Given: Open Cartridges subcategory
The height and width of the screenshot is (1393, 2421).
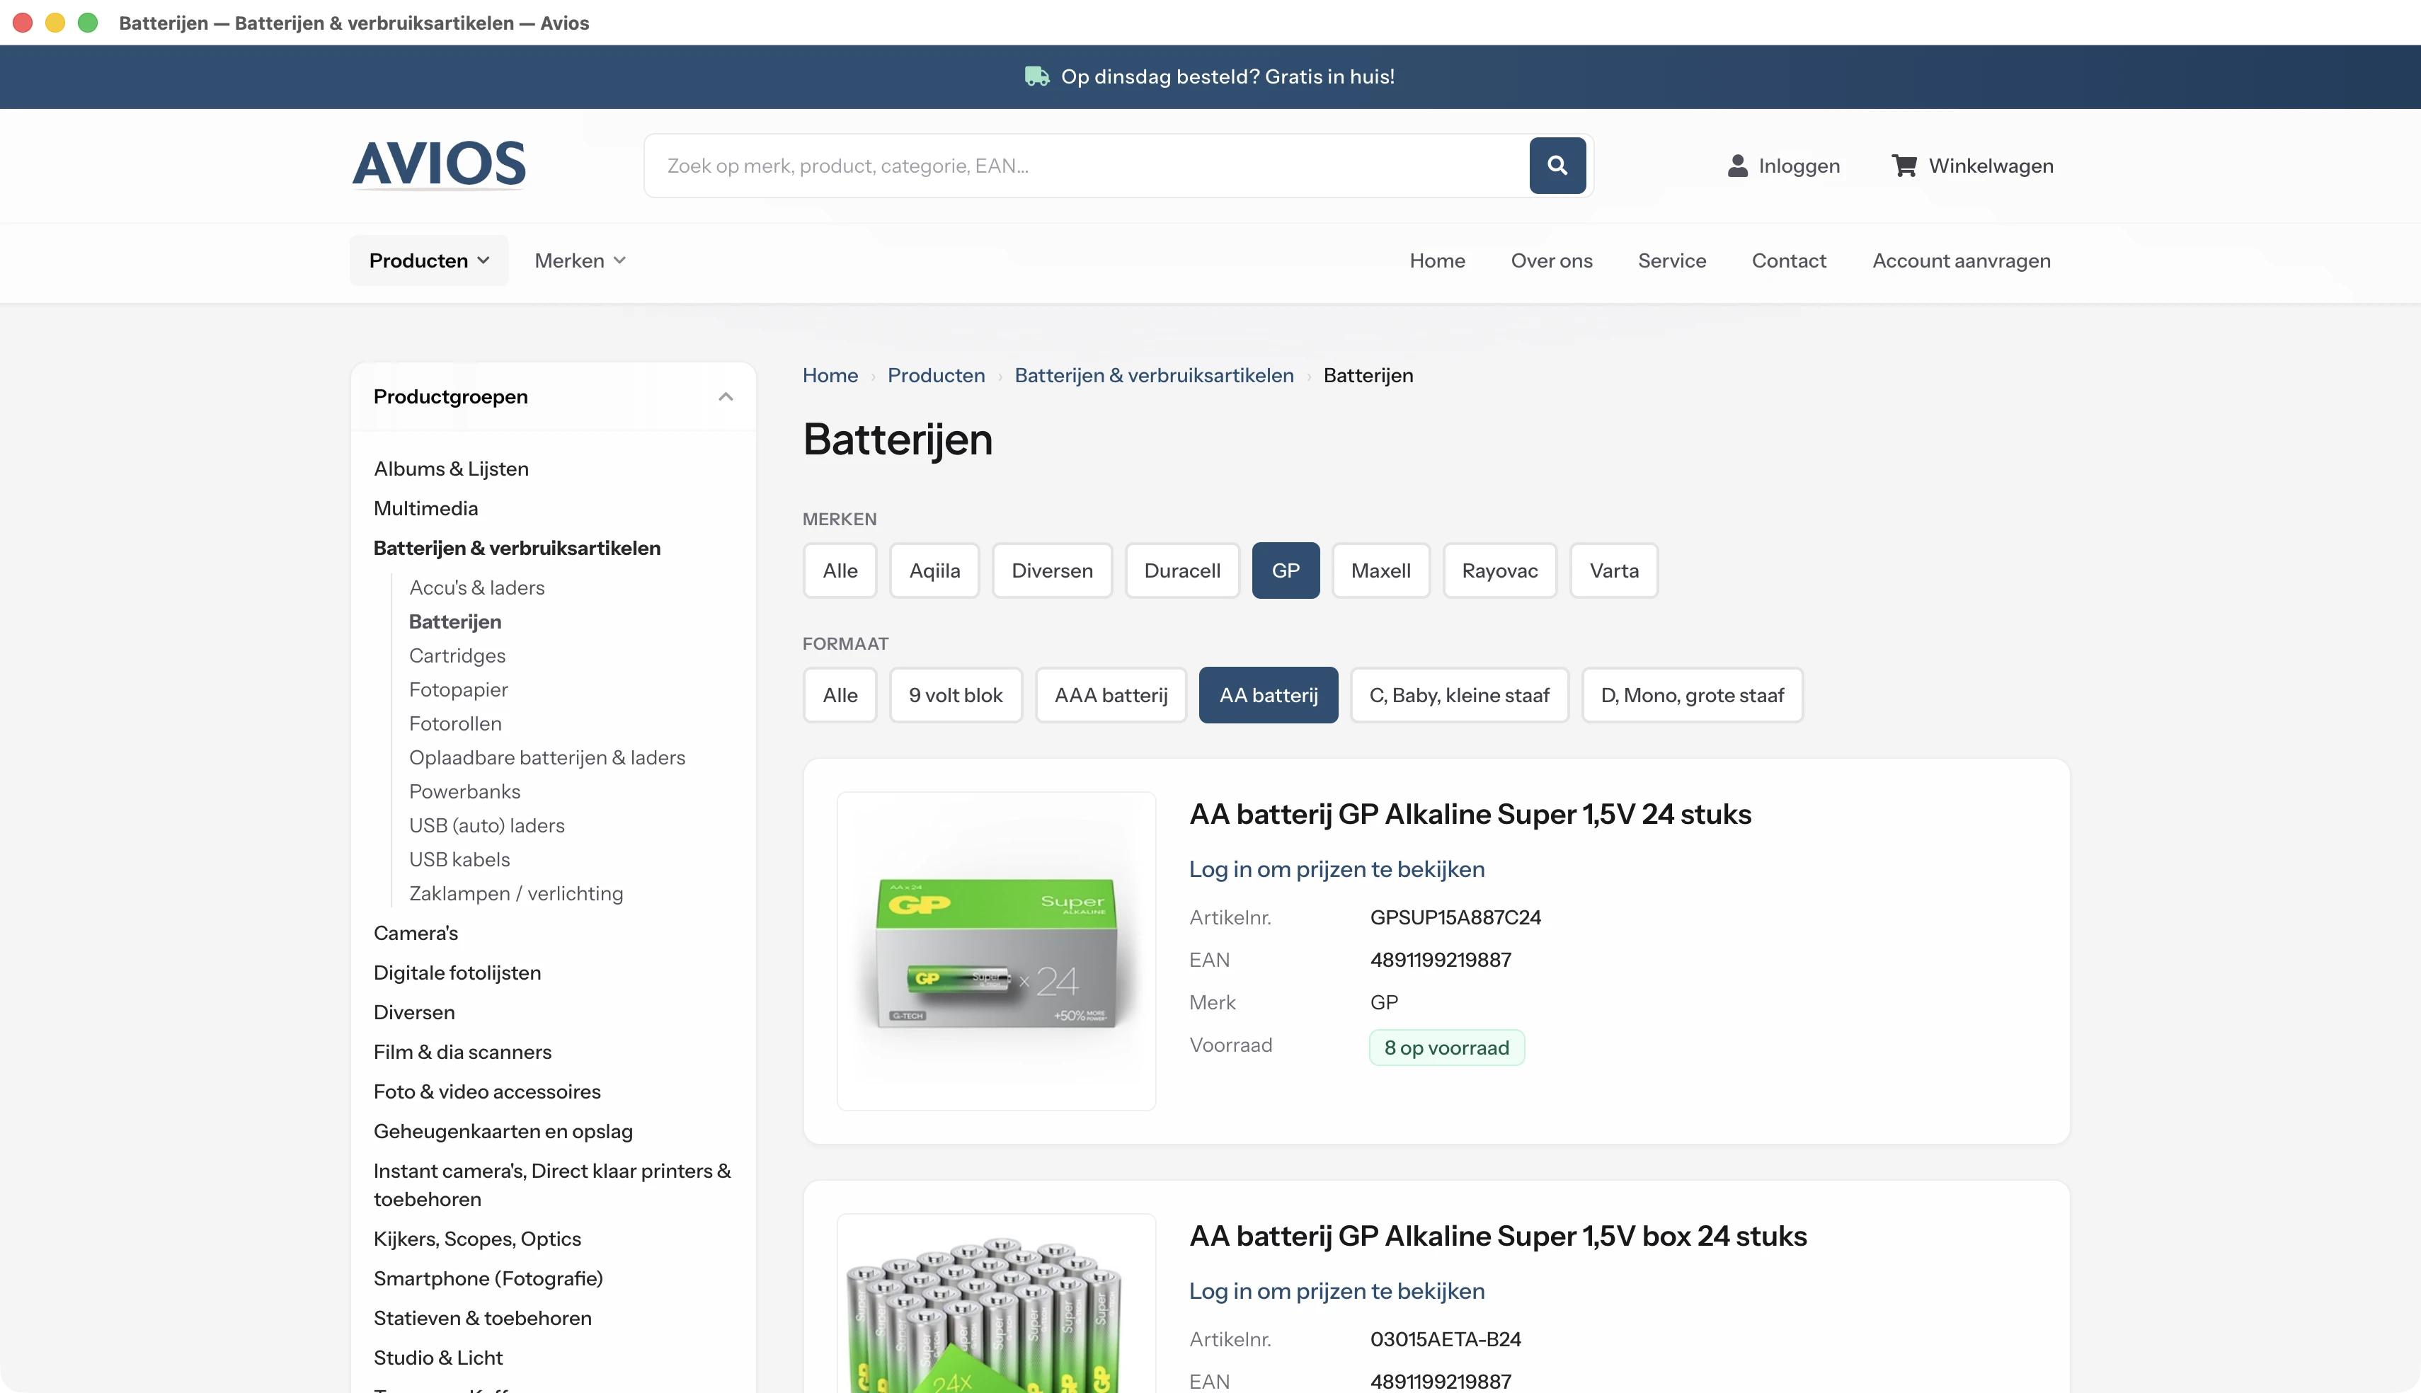Looking at the screenshot, I should [x=457, y=655].
